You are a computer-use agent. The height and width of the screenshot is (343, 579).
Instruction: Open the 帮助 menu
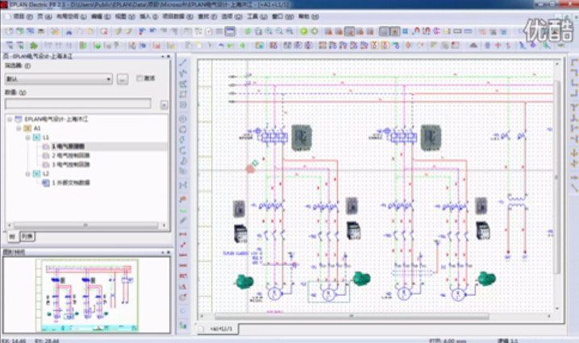coord(308,17)
